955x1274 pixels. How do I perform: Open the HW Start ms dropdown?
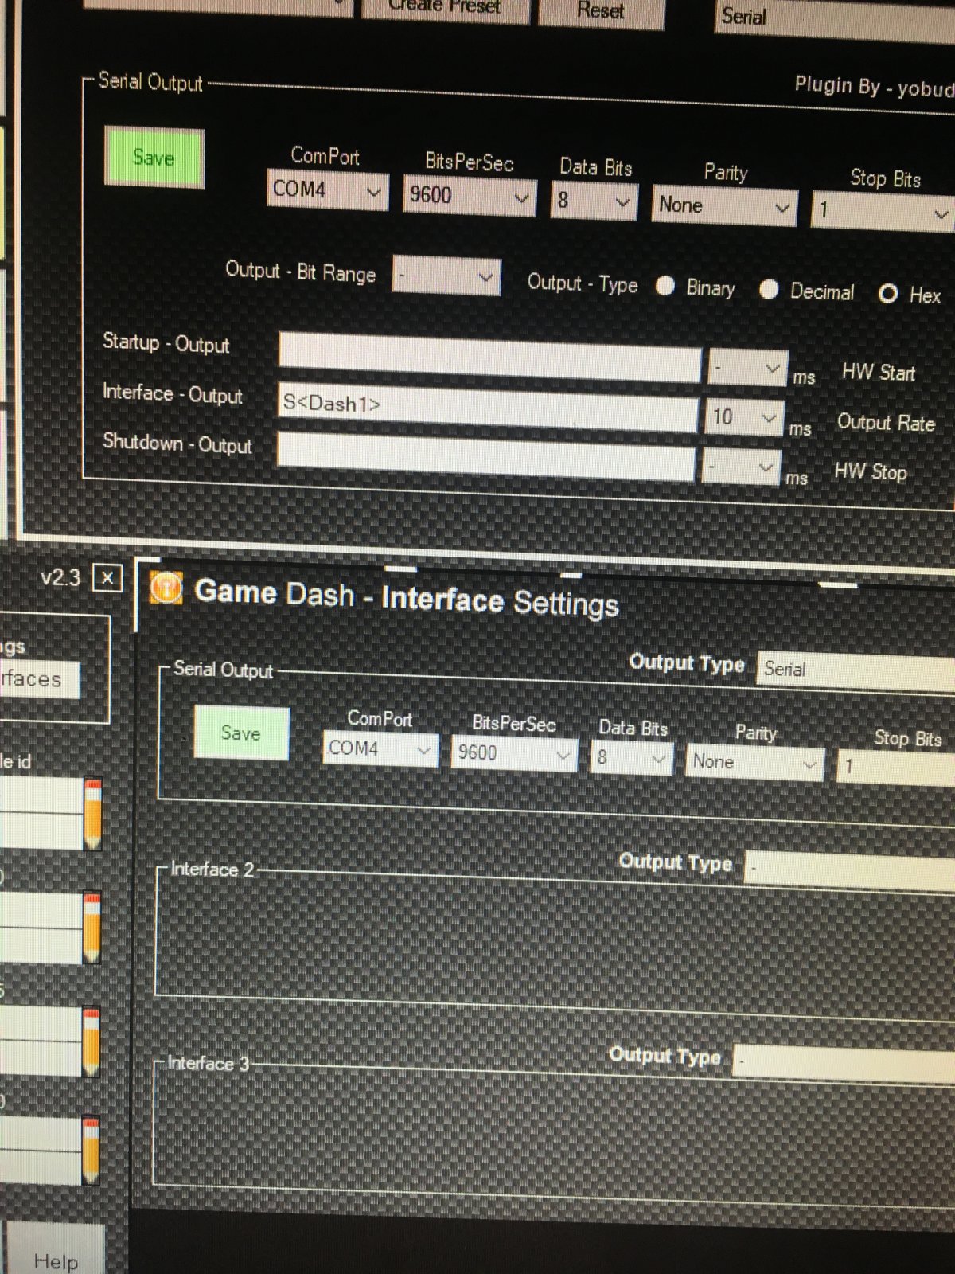point(747,368)
